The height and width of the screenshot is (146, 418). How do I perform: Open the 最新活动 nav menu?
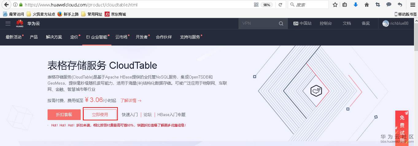click(x=14, y=37)
